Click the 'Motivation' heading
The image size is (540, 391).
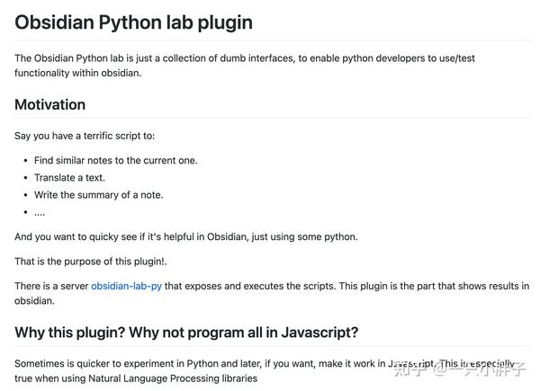(x=49, y=104)
